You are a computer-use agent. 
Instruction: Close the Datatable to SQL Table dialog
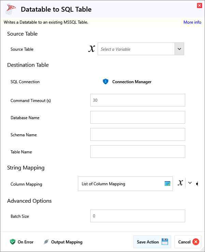[x=199, y=5]
